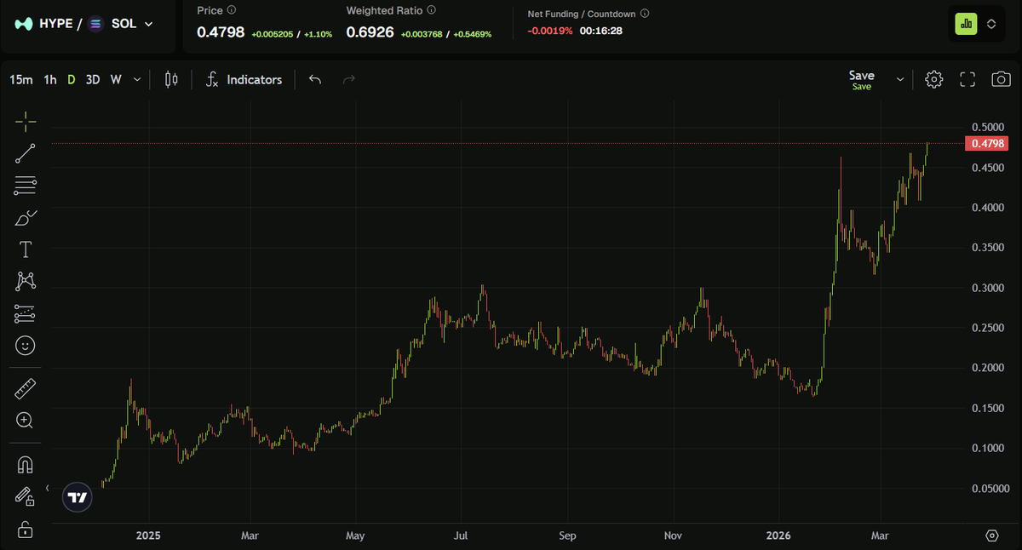Undo the last chart action
Screen dimensions: 1022x550
(315, 79)
